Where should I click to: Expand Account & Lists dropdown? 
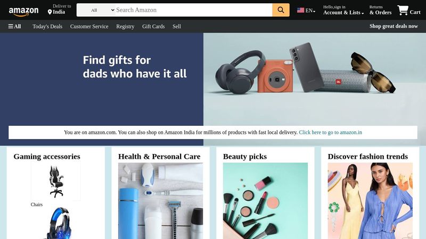tap(343, 12)
